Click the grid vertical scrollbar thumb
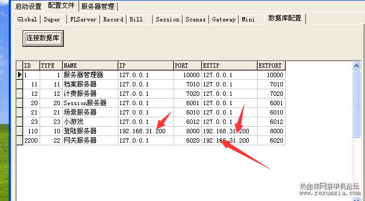This screenshot has height=201, width=365. 356,104
